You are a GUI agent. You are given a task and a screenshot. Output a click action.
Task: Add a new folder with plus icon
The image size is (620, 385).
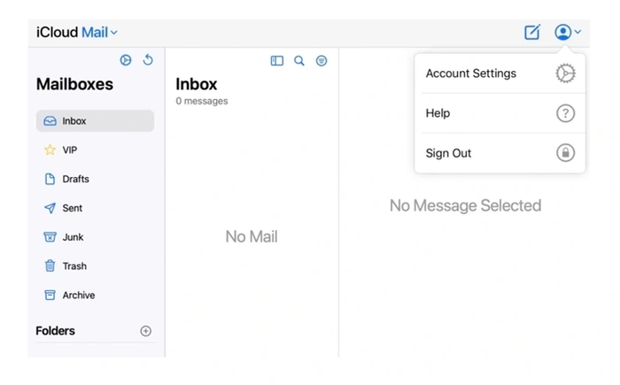pos(146,331)
